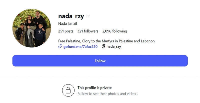200x103 pixels.
Task: Click the Christmas tree in profile photo
Action: click(x=23, y=16)
